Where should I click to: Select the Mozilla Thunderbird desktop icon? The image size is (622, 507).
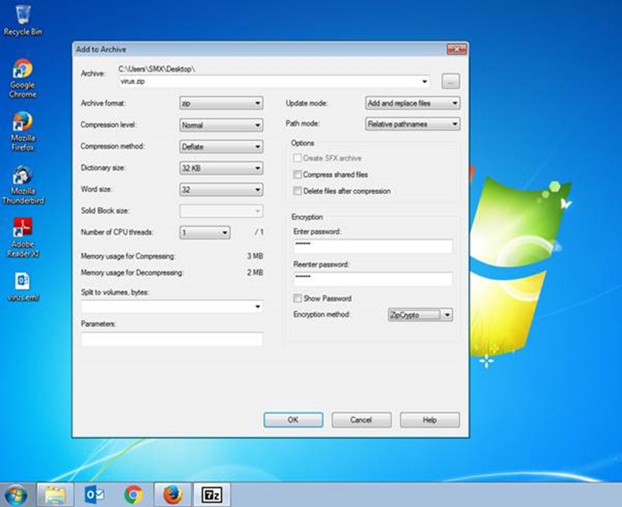(23, 184)
